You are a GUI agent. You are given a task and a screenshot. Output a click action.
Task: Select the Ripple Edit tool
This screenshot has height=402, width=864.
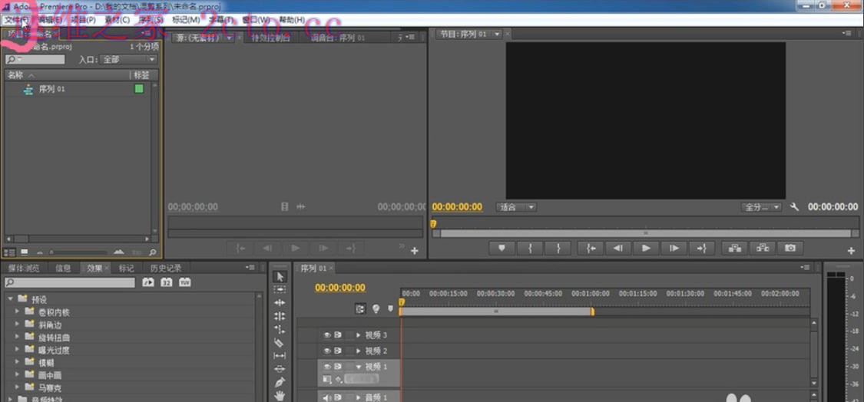pyautogui.click(x=280, y=303)
